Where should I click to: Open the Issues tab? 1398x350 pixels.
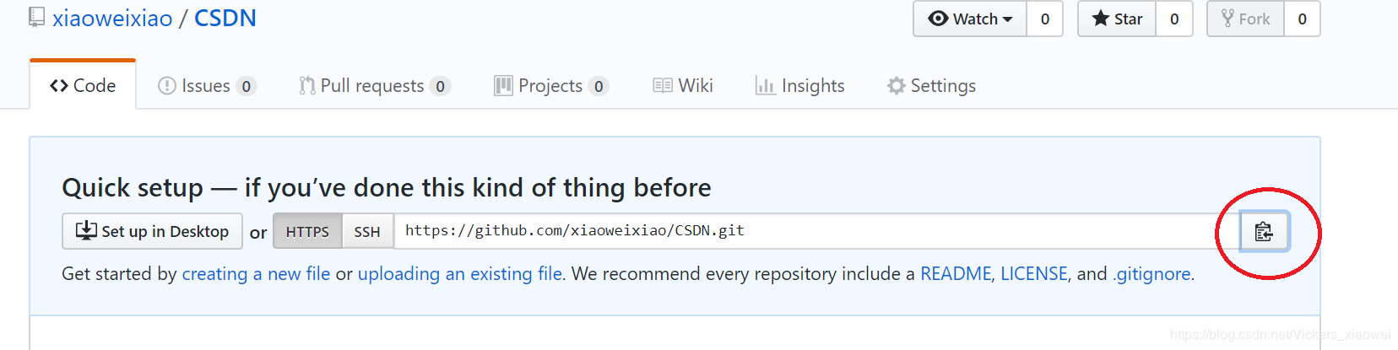[207, 85]
